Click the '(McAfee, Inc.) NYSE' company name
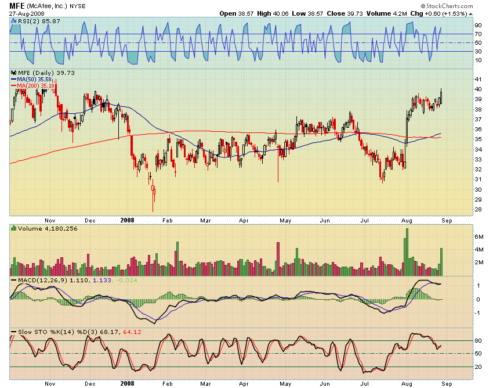Image resolution: width=493 pixels, height=388 pixels. coord(56,6)
